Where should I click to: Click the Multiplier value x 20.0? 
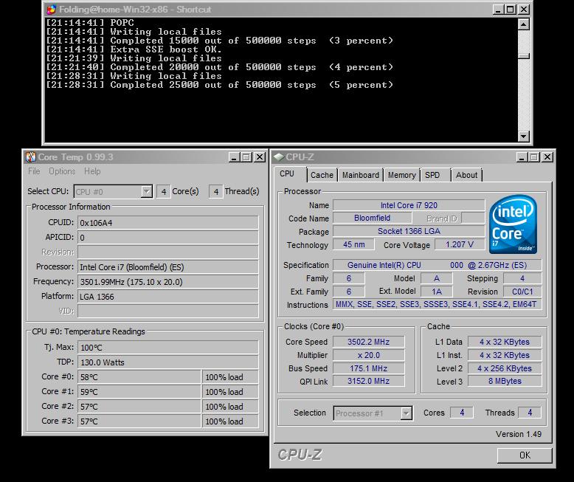369,355
